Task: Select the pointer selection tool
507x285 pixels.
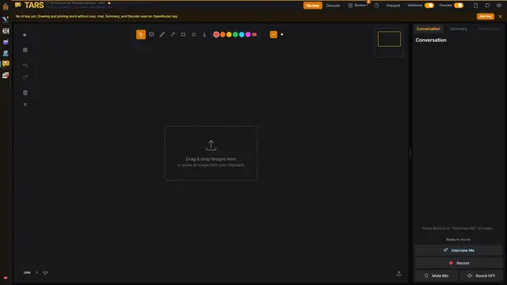Action: [x=141, y=35]
